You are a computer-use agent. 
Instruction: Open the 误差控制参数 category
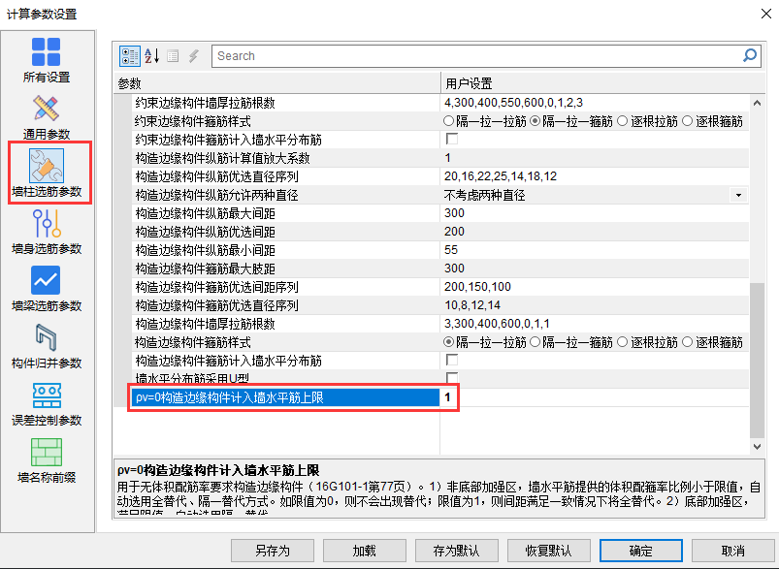pos(47,403)
